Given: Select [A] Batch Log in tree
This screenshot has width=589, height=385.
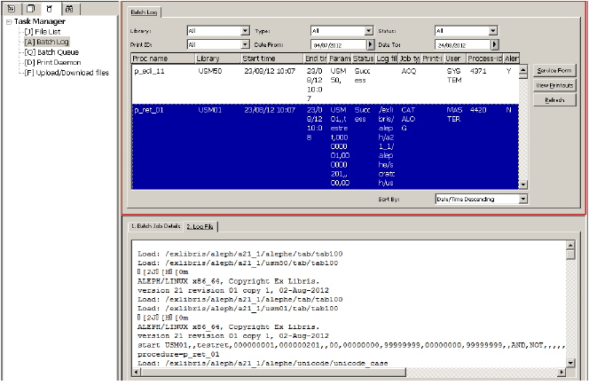Looking at the screenshot, I should point(47,42).
